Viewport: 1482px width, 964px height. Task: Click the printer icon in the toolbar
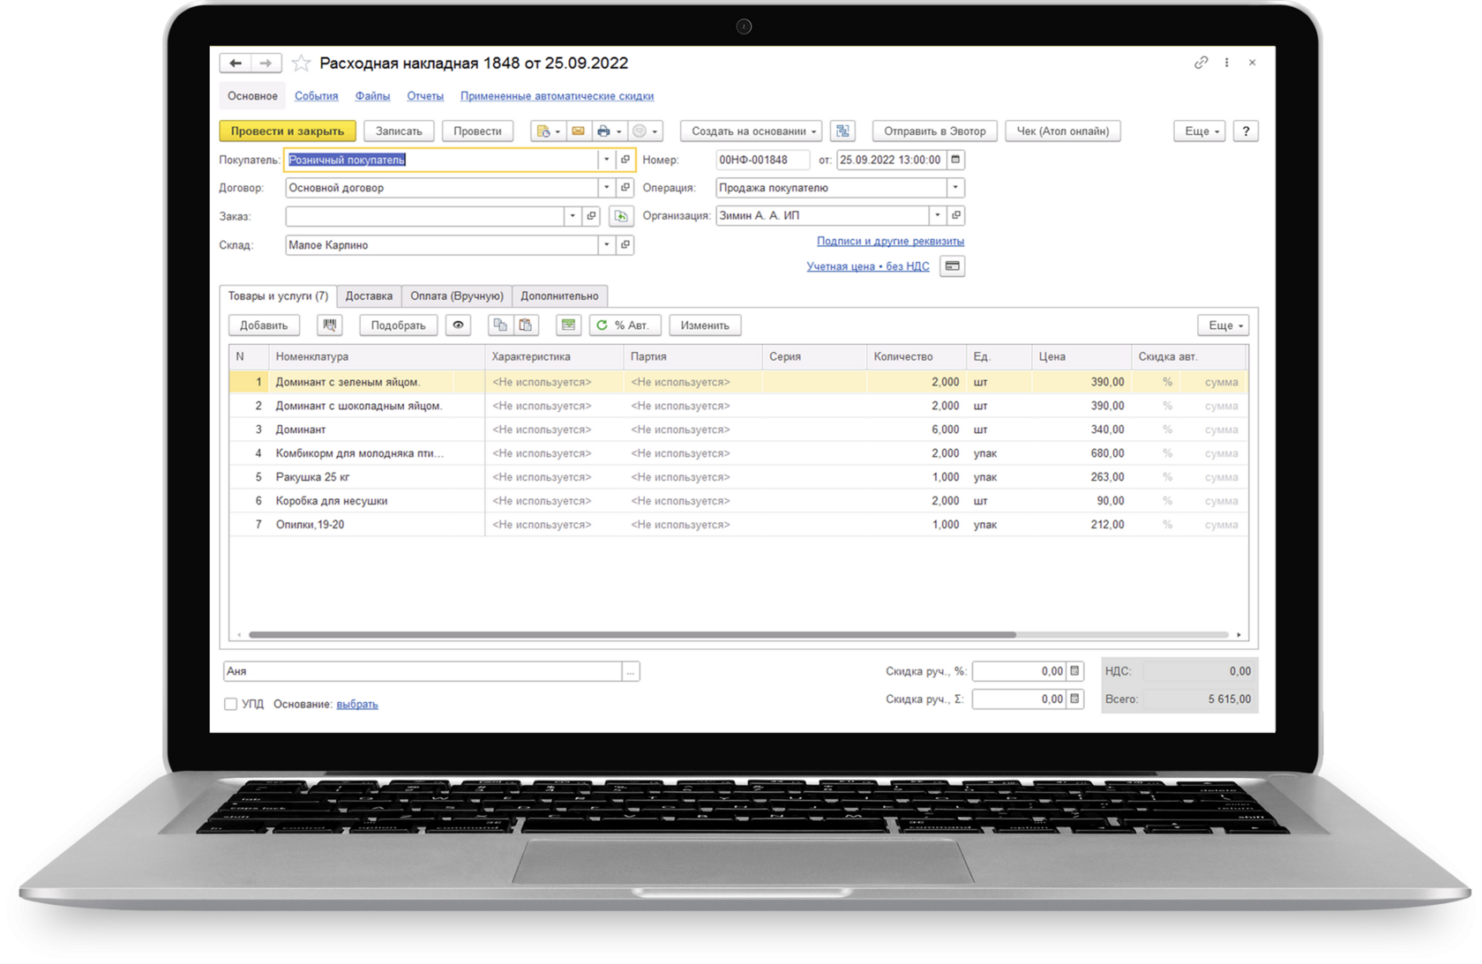click(609, 131)
